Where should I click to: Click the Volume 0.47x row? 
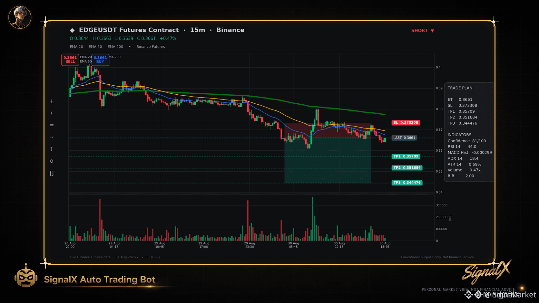tap(464, 170)
